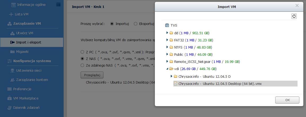Screen dimensions: 306x117
Task: Click the Ustawienia sieci icon
Action: (x=12, y=71)
